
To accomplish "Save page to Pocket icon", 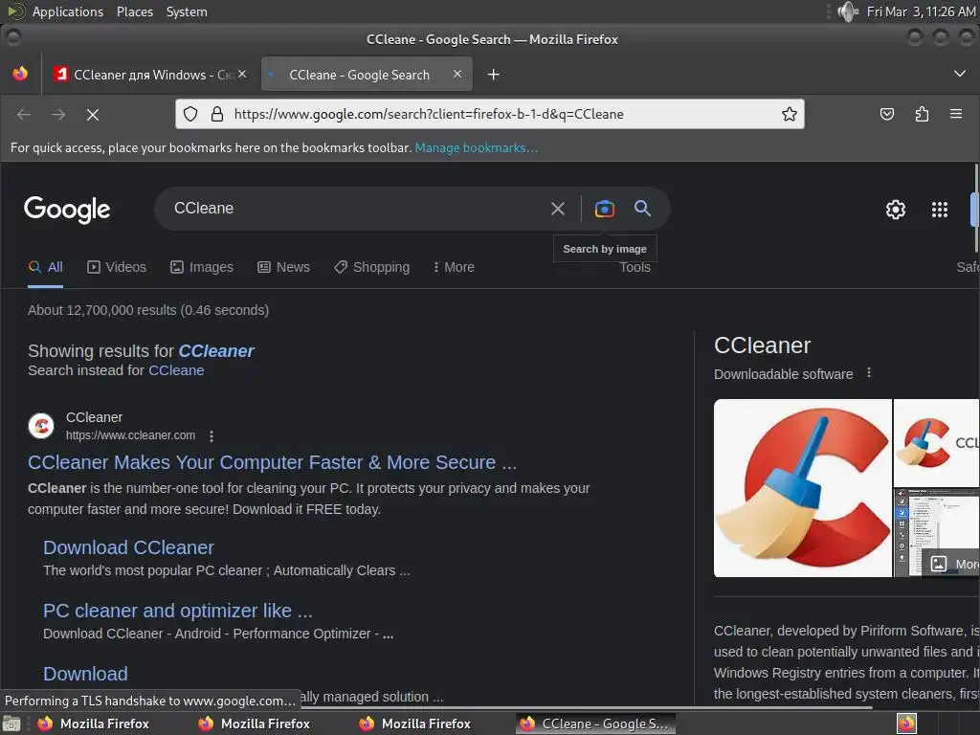I will point(887,114).
